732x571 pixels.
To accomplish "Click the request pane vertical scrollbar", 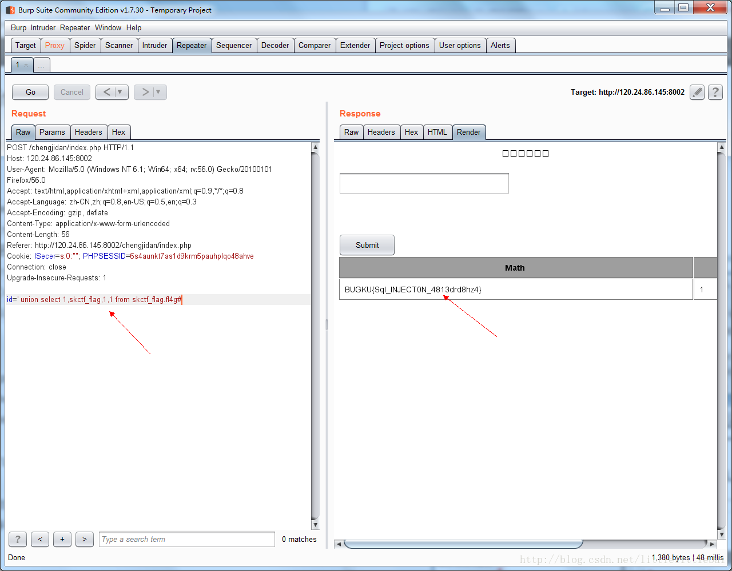I will coord(315,336).
